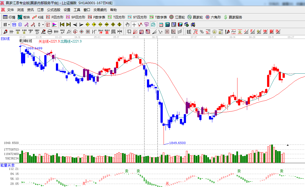Image resolution: width=305 pixels, height=187 pixels.
Task: Select the crosshair cursor tool
Action: click(134, 25)
